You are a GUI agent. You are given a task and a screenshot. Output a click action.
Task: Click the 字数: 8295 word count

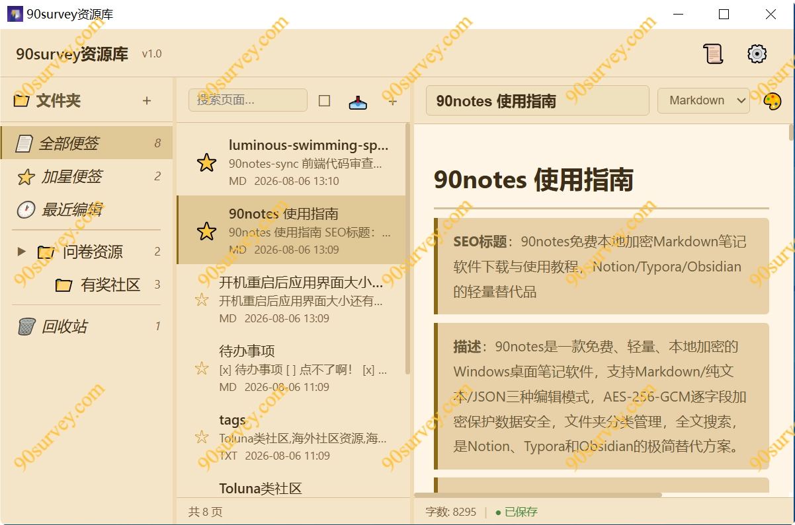[451, 512]
